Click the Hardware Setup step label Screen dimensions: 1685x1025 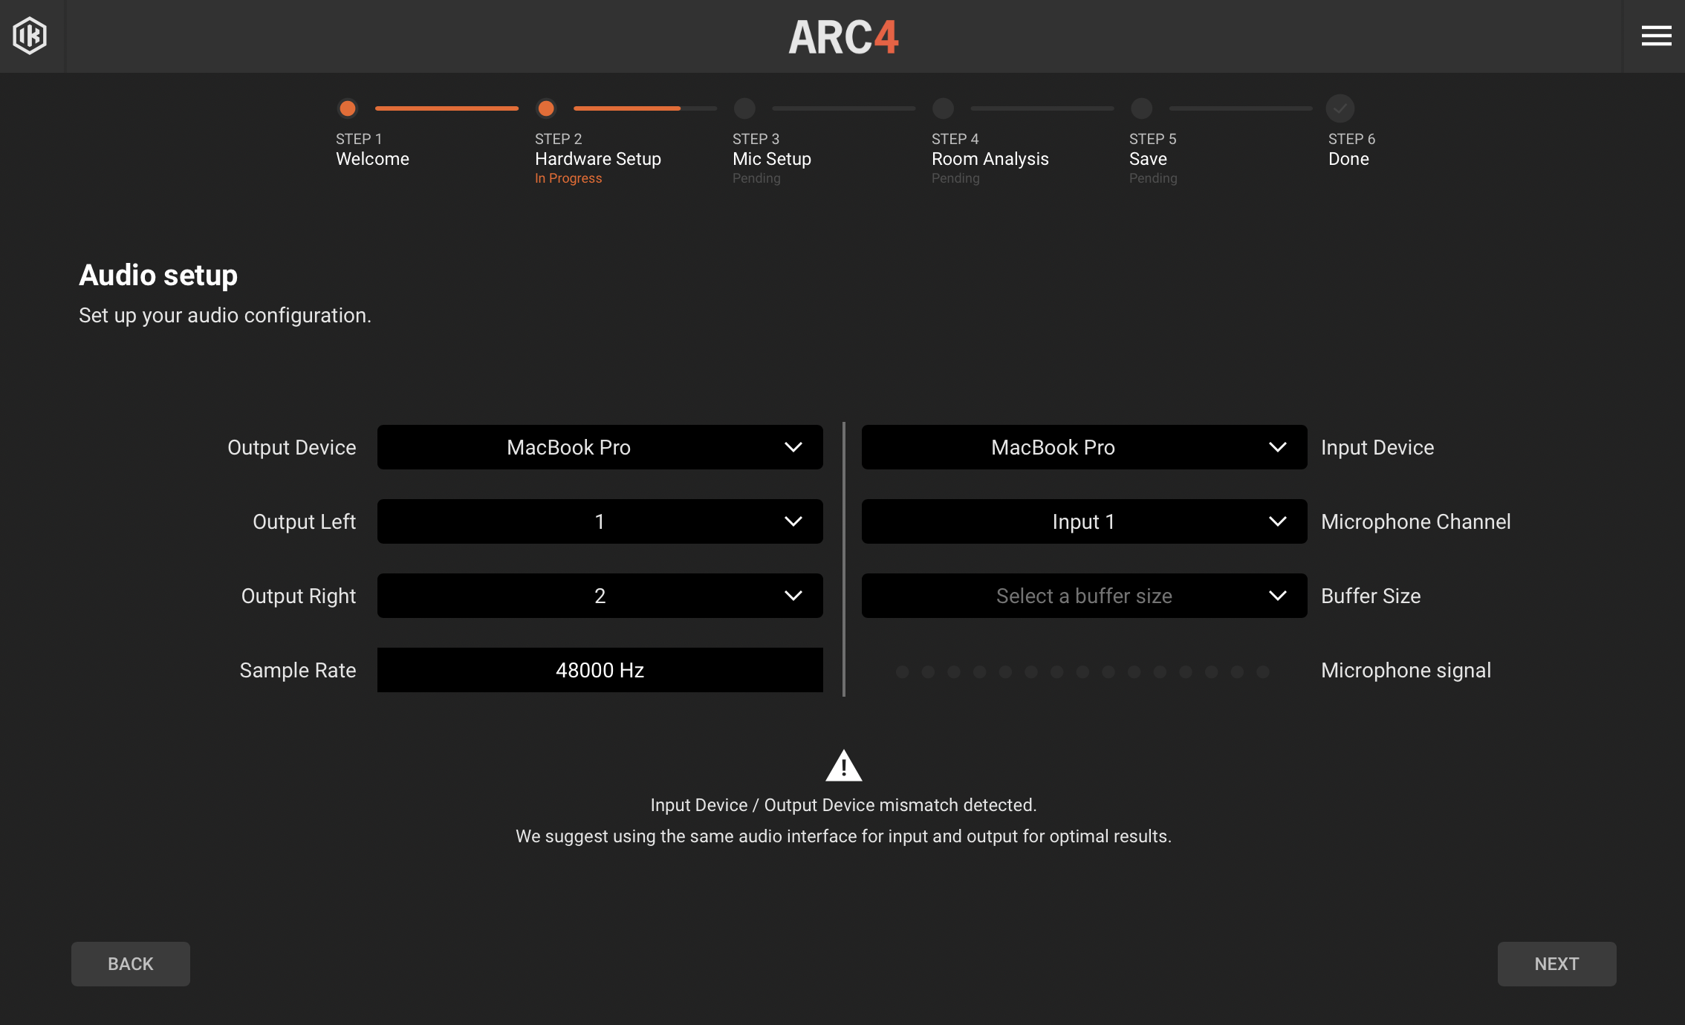[x=598, y=159]
